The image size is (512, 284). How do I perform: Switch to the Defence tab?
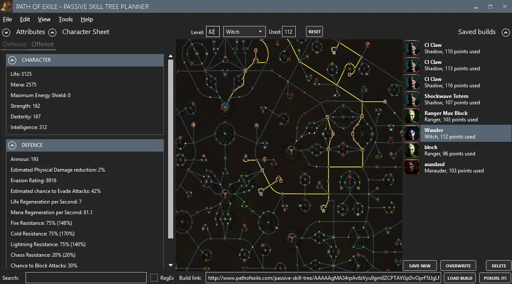[x=15, y=44]
